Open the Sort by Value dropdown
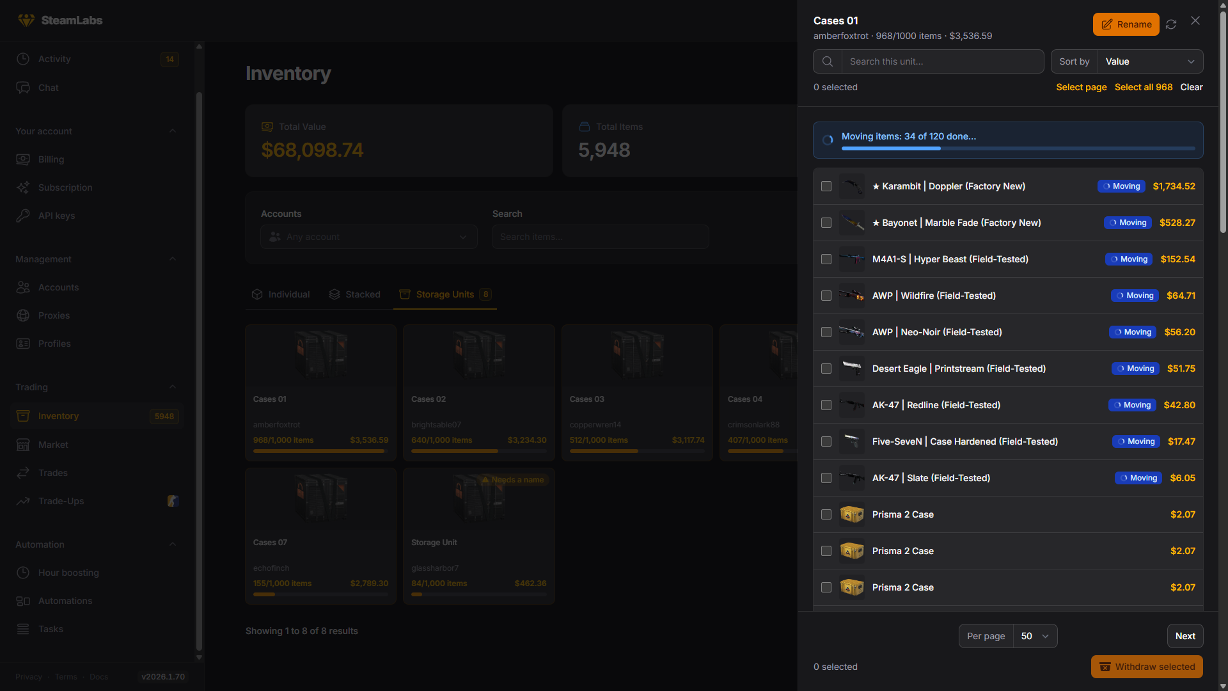 pyautogui.click(x=1150, y=61)
